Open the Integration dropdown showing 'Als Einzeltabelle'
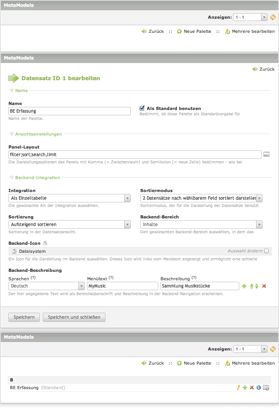This screenshot has width=279, height=420. click(x=69, y=198)
